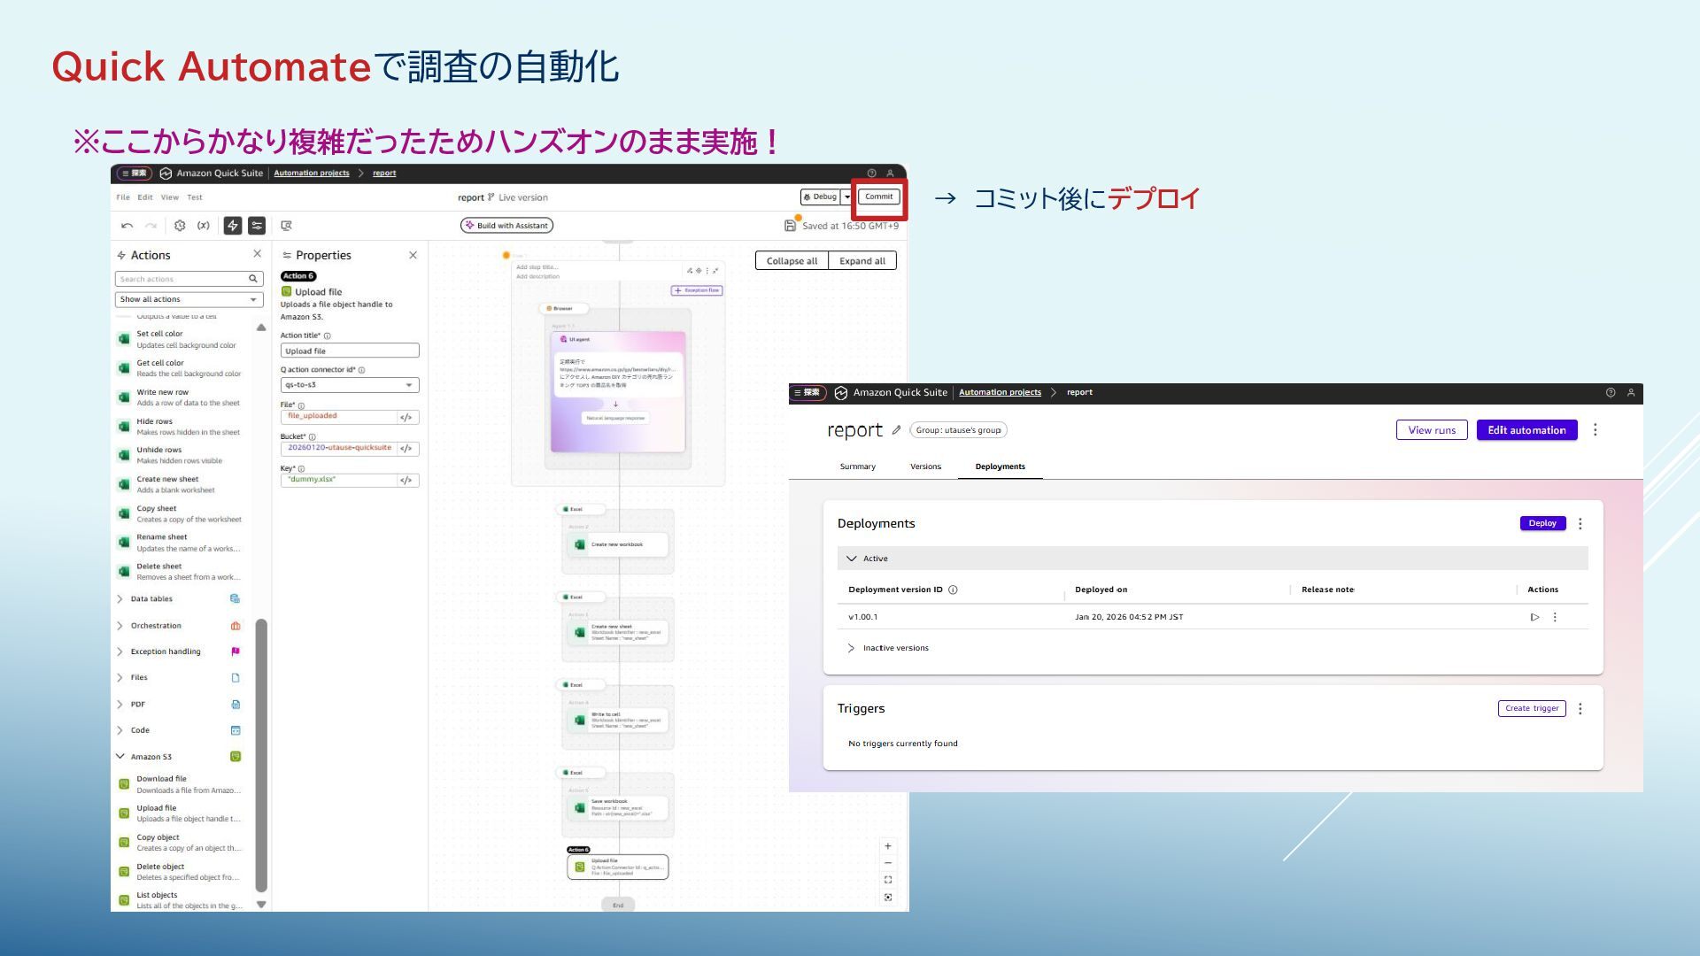Click the undo arrow in toolbar
Viewport: 1700px width, 956px height.
[x=127, y=226]
